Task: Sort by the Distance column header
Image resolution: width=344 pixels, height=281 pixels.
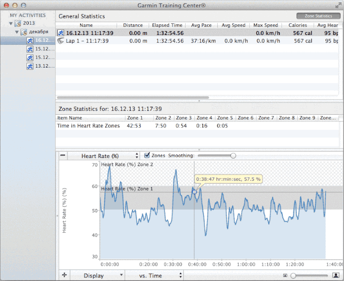Action: [133, 25]
